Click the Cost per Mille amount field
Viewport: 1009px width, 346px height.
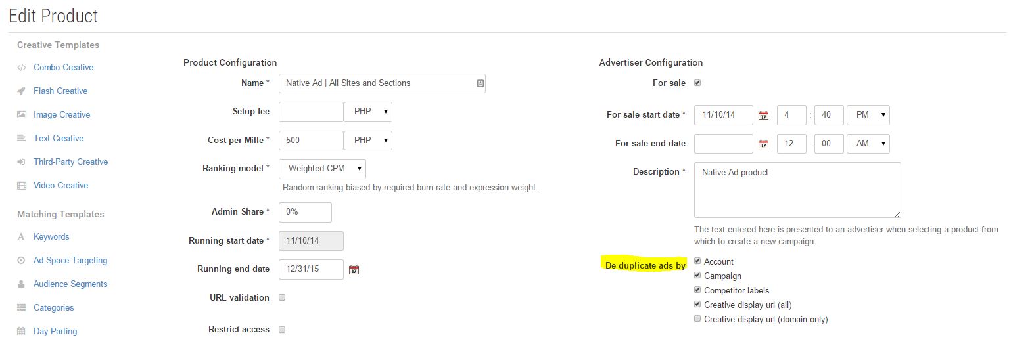(311, 141)
